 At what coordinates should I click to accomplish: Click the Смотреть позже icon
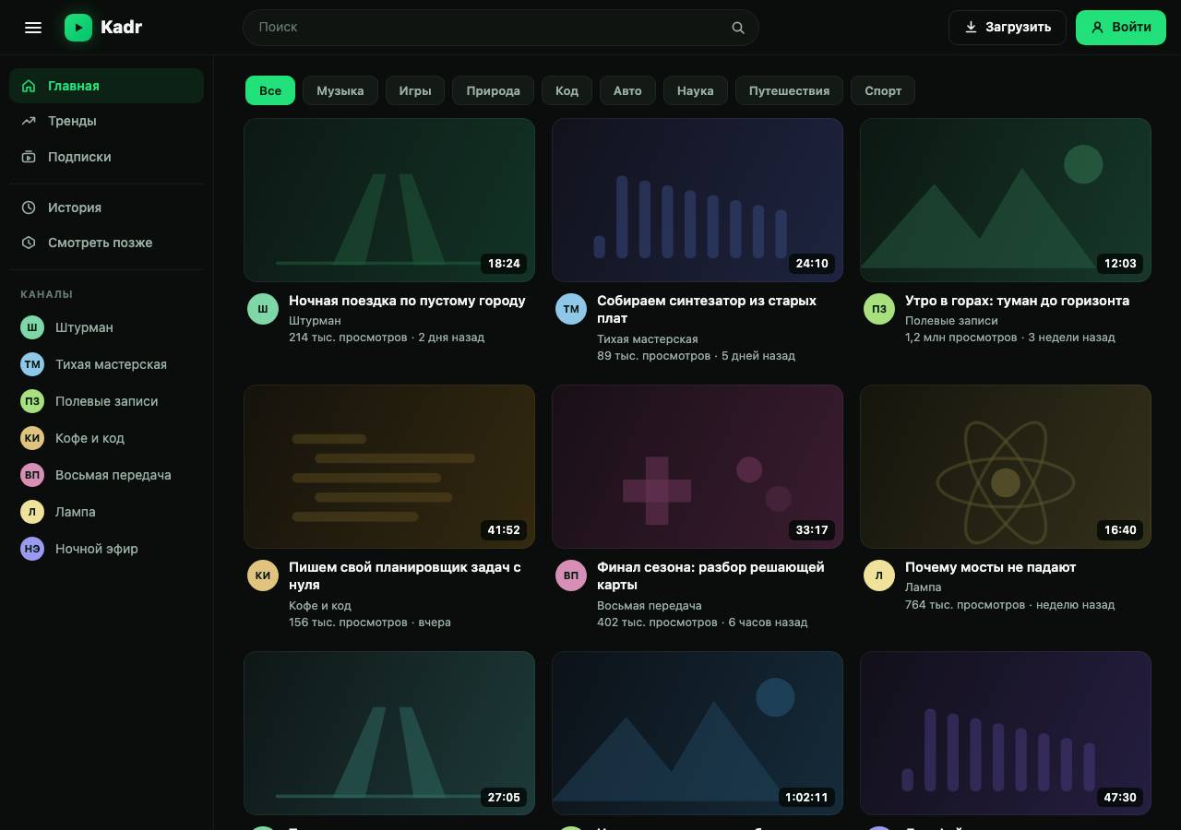(29, 243)
